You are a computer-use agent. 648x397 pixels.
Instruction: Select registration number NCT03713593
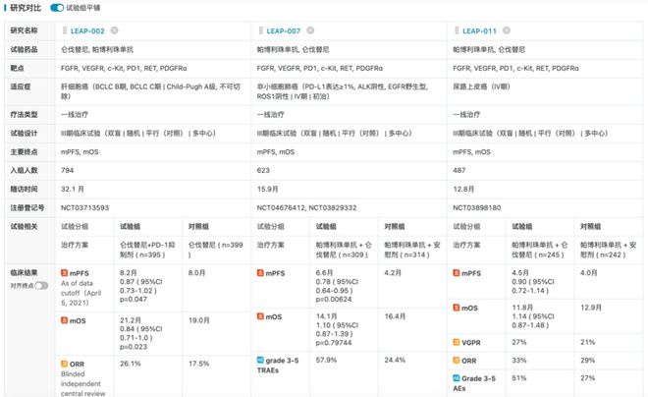(84, 207)
